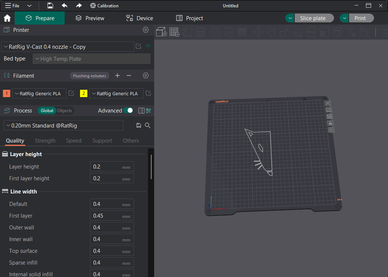Open the RatRig V-Cast printer preset dropdown
The width and height of the screenshot is (388, 277).
point(68,47)
